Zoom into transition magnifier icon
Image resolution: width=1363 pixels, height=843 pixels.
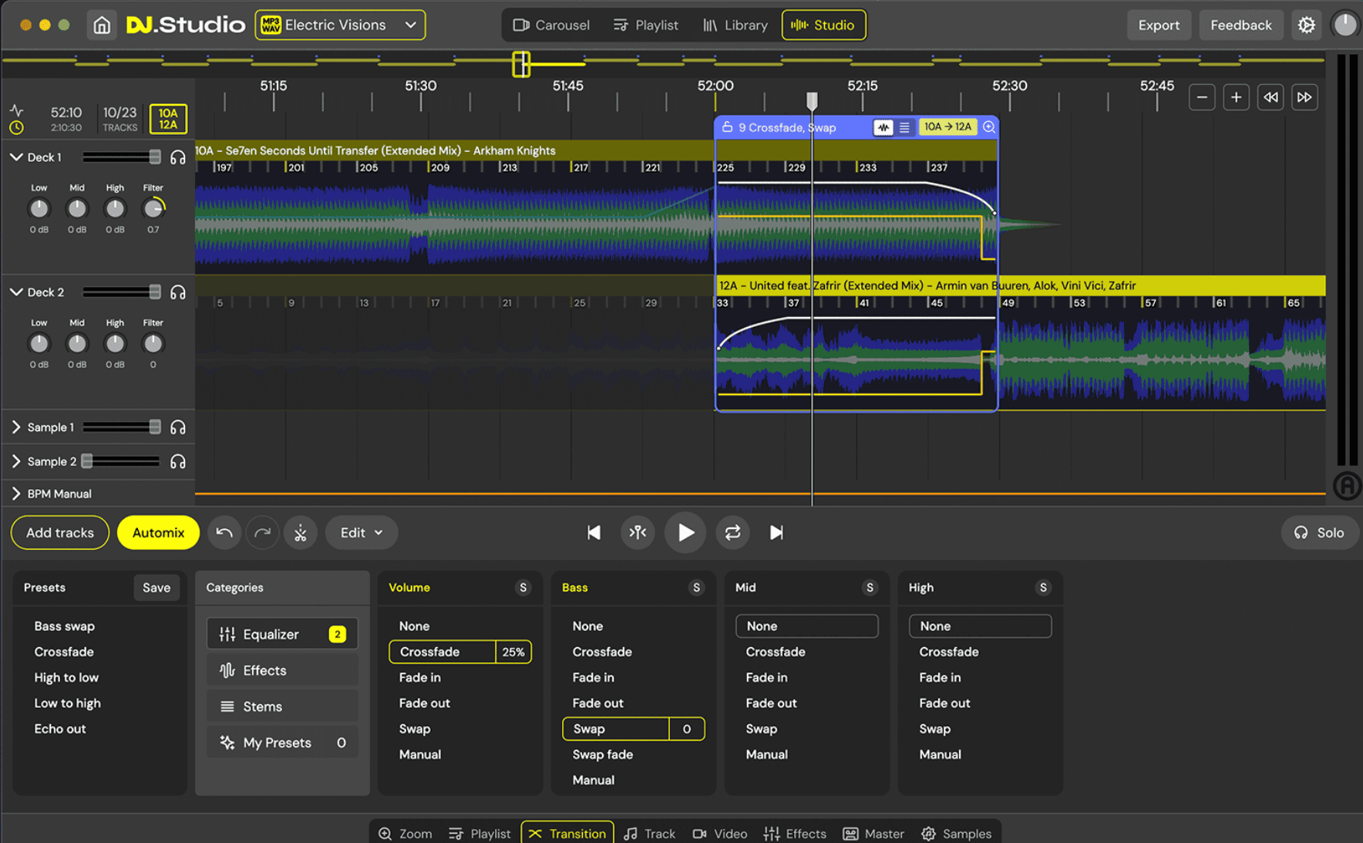coord(988,127)
